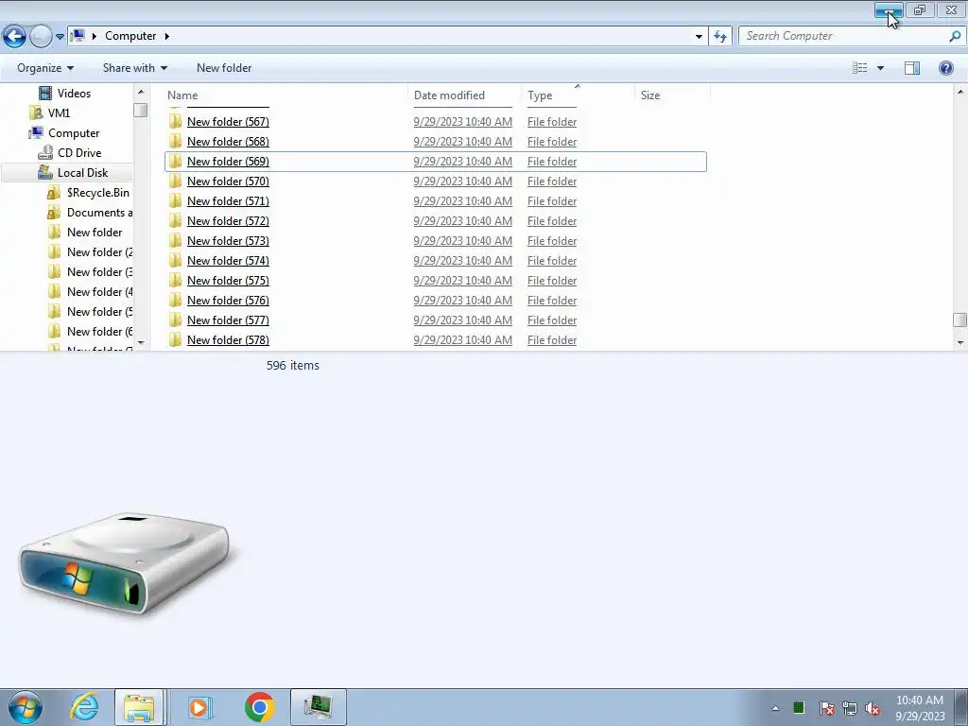Click the large hard drive icon in details pane
The image size is (968, 726).
(125, 563)
